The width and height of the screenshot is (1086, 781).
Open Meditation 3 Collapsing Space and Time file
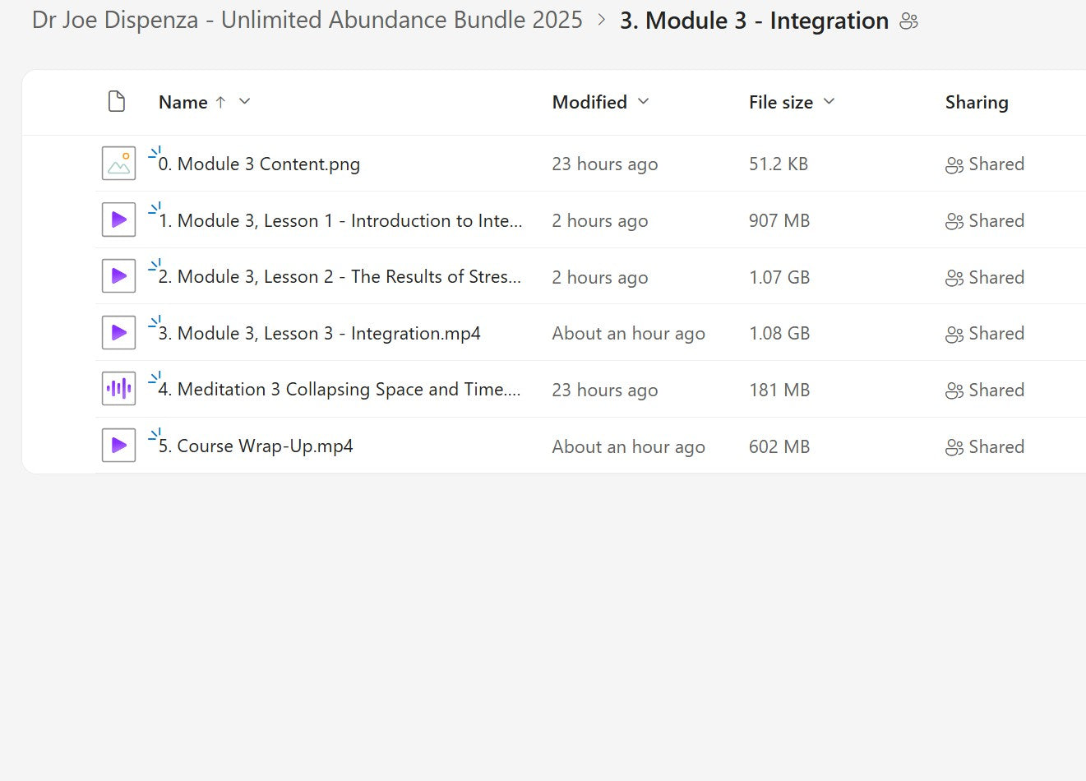pyautogui.click(x=339, y=390)
